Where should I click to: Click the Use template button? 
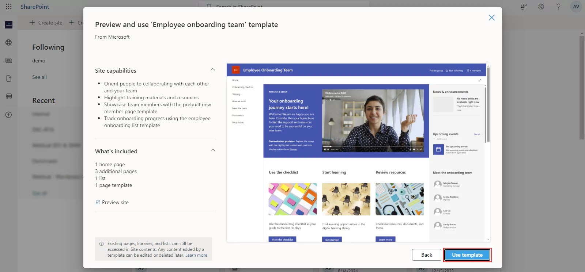(x=467, y=255)
